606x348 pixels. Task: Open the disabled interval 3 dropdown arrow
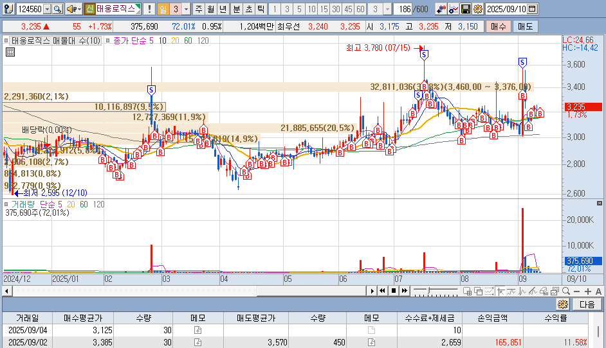(x=388, y=9)
